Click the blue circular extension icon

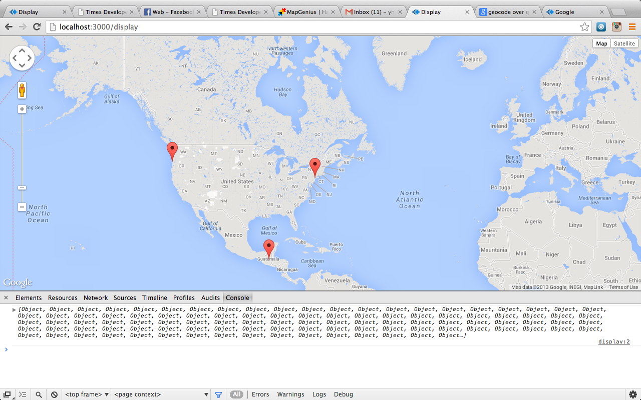(x=601, y=27)
